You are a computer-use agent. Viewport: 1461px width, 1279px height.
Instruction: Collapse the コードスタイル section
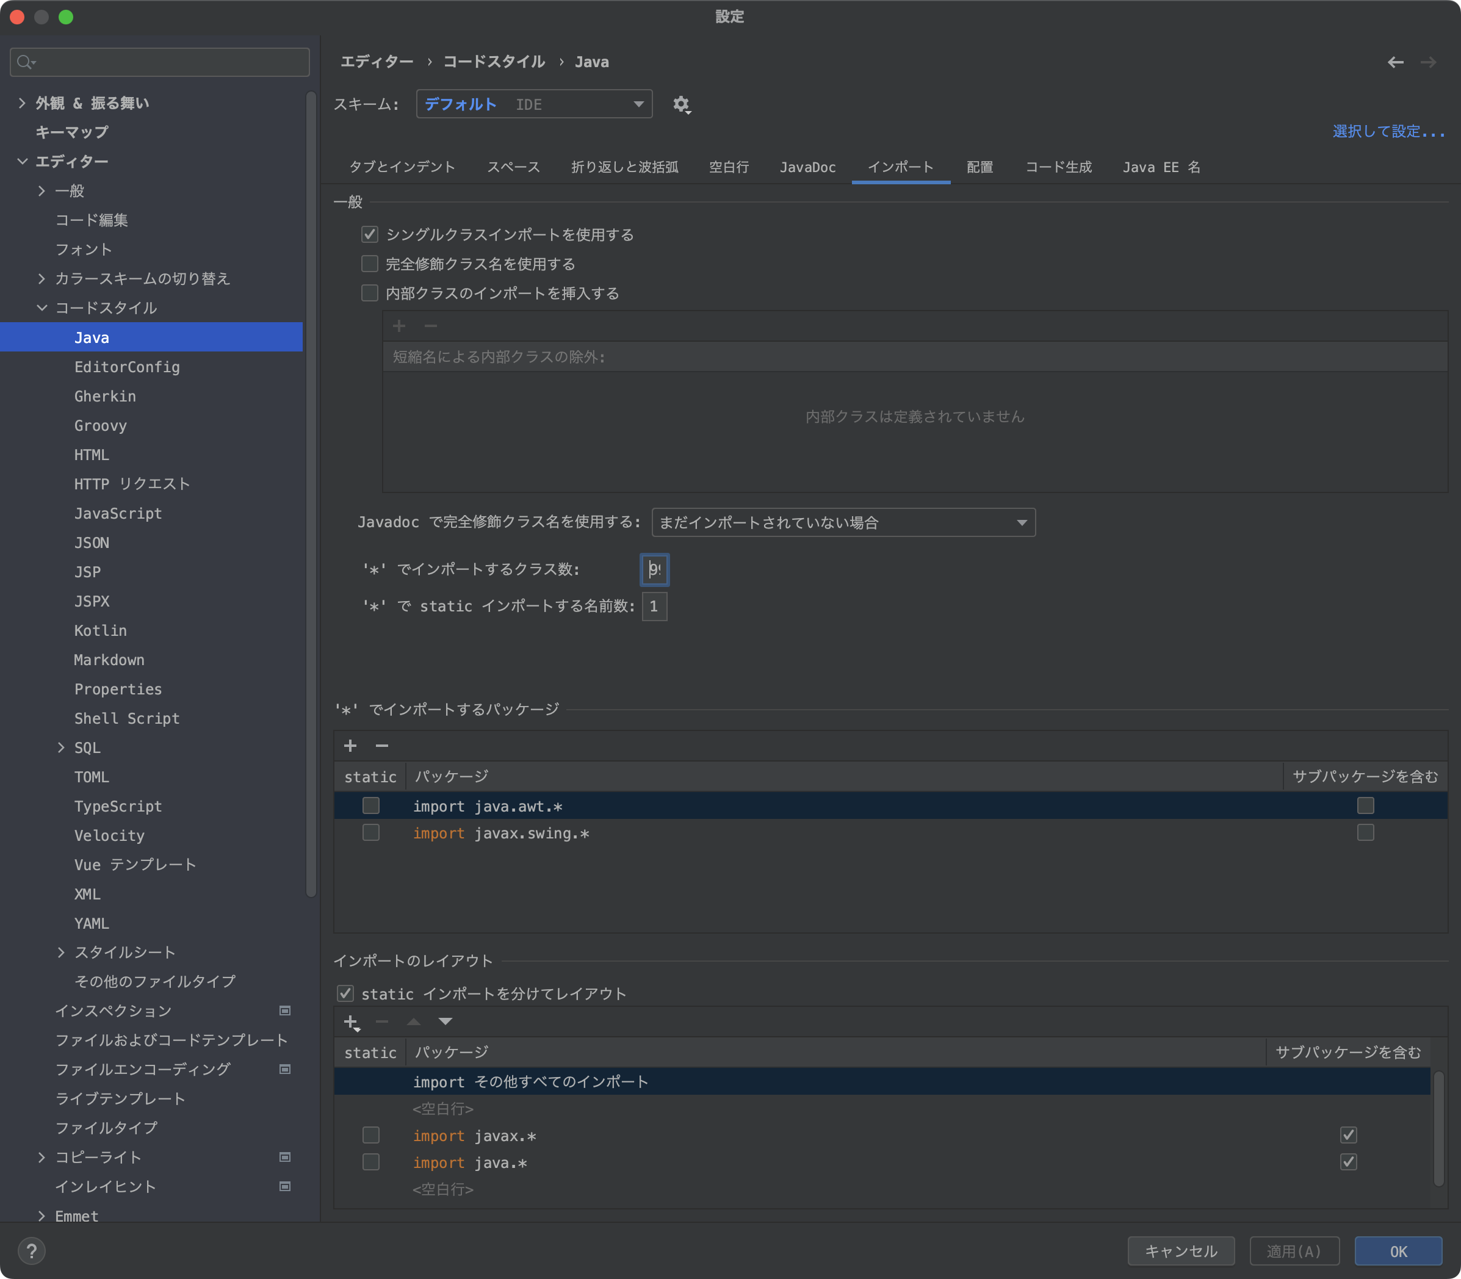[41, 308]
